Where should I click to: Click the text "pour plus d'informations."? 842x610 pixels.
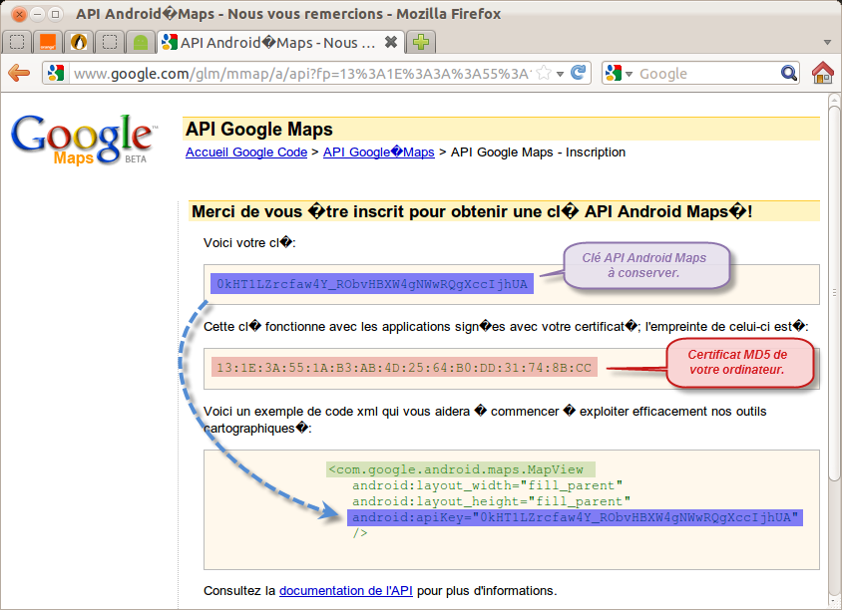coord(487,591)
